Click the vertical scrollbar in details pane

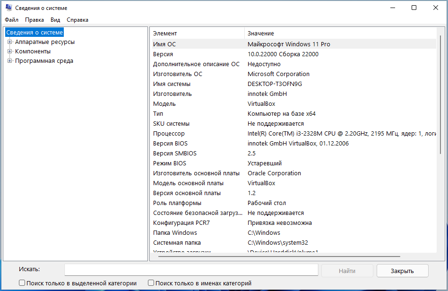point(440,94)
